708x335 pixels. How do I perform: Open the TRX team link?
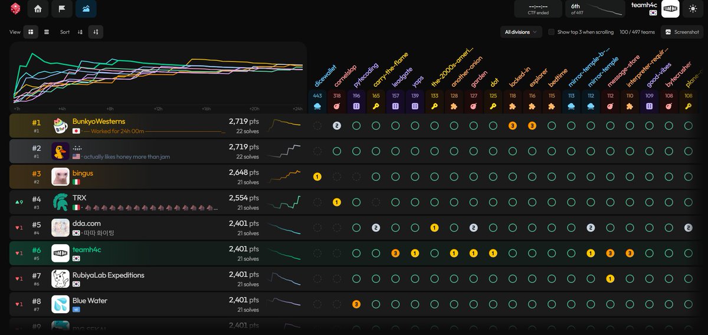click(80, 198)
